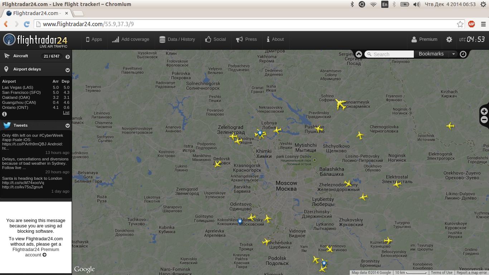Open the Chromium menu button
Screen dimensions: 489x275
point(483,24)
